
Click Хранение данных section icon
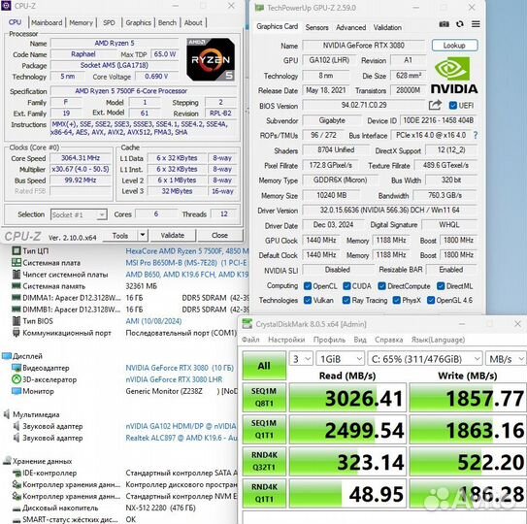pyautogui.click(x=7, y=461)
